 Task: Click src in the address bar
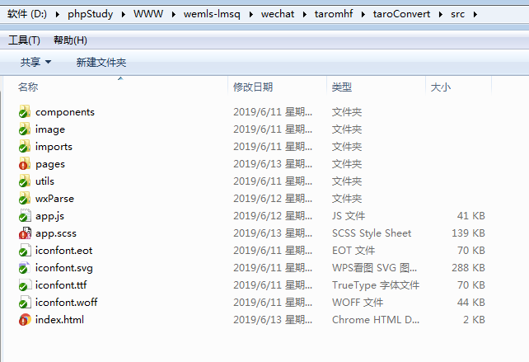(457, 14)
